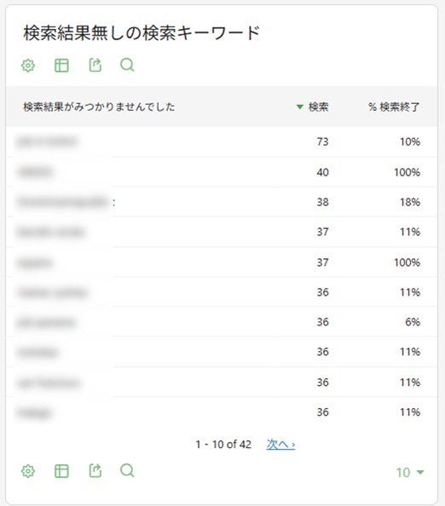
Task: Click the bottom table visualization icon
Action: [x=61, y=471]
